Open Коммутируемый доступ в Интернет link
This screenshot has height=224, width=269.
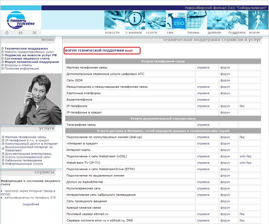click(x=31, y=144)
